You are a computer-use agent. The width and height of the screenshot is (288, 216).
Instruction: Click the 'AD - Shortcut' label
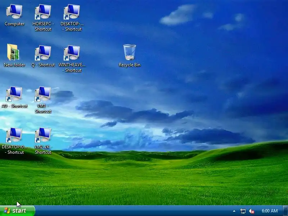coord(14,106)
